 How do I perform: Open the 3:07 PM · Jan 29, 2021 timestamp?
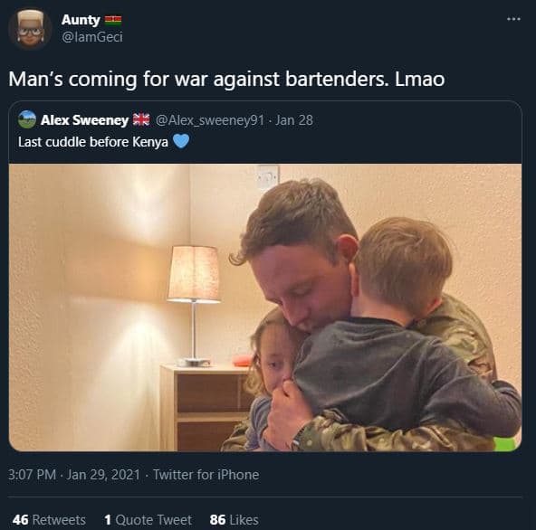[74, 475]
